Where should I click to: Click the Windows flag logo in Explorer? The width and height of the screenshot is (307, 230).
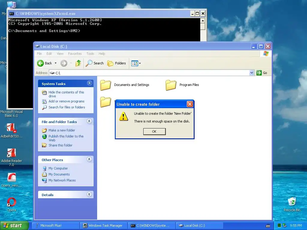point(266,53)
